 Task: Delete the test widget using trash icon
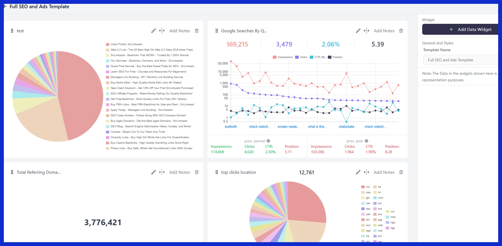pyautogui.click(x=197, y=31)
